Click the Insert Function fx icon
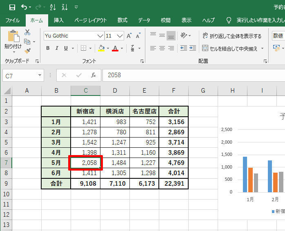The height and width of the screenshot is (231, 285). click(x=94, y=75)
